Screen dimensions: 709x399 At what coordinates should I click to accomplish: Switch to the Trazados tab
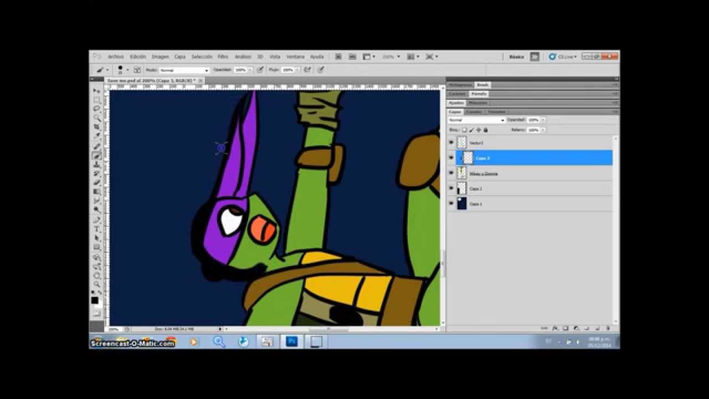point(496,111)
